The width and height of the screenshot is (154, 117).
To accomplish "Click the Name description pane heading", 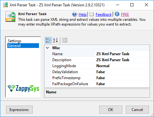I will pyautogui.click(x=51, y=92).
